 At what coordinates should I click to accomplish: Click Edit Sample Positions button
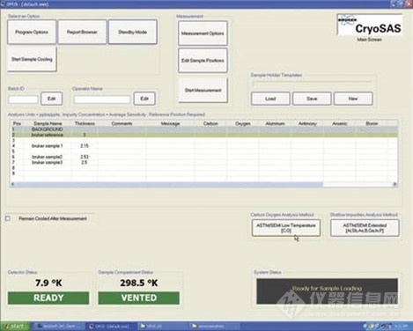pos(203,61)
